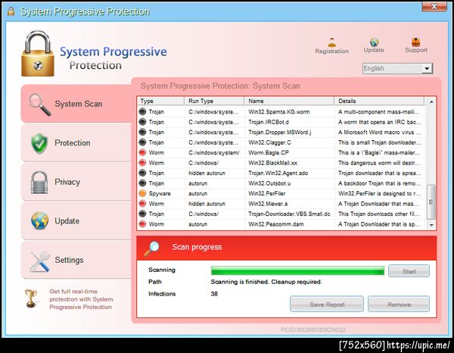The image size is (454, 353).
Task: Click threat icon beside Trojan-Downloader.VBS.Small.dc
Action: [x=142, y=214]
